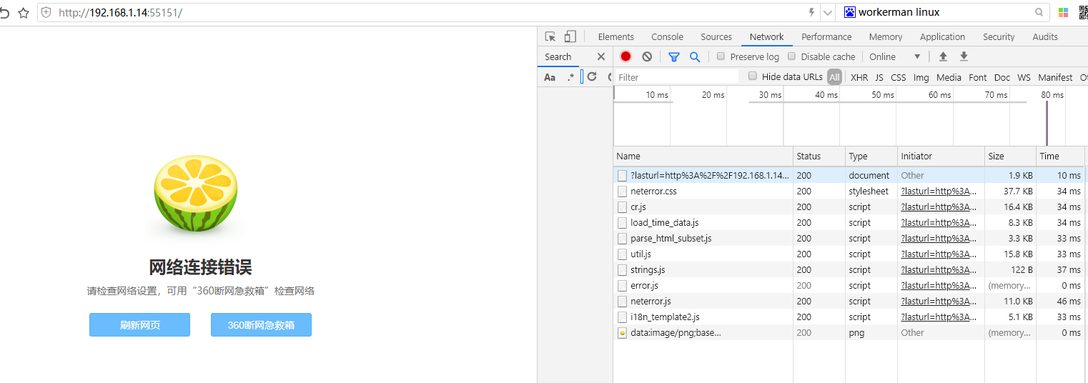Open the Audits tab
The width and height of the screenshot is (1088, 383).
(1045, 36)
